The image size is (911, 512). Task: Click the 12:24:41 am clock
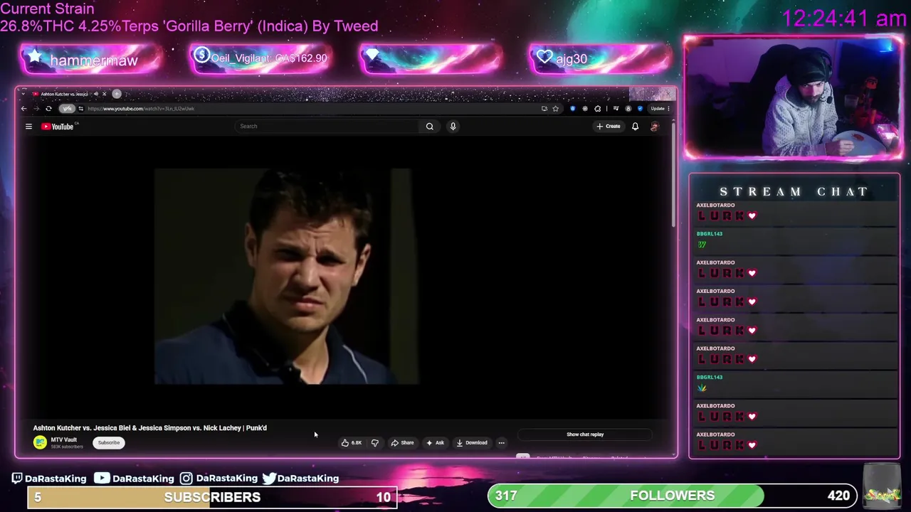click(844, 18)
